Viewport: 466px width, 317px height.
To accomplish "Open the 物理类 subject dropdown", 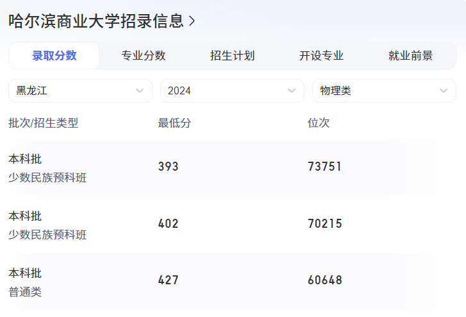I will pos(384,90).
